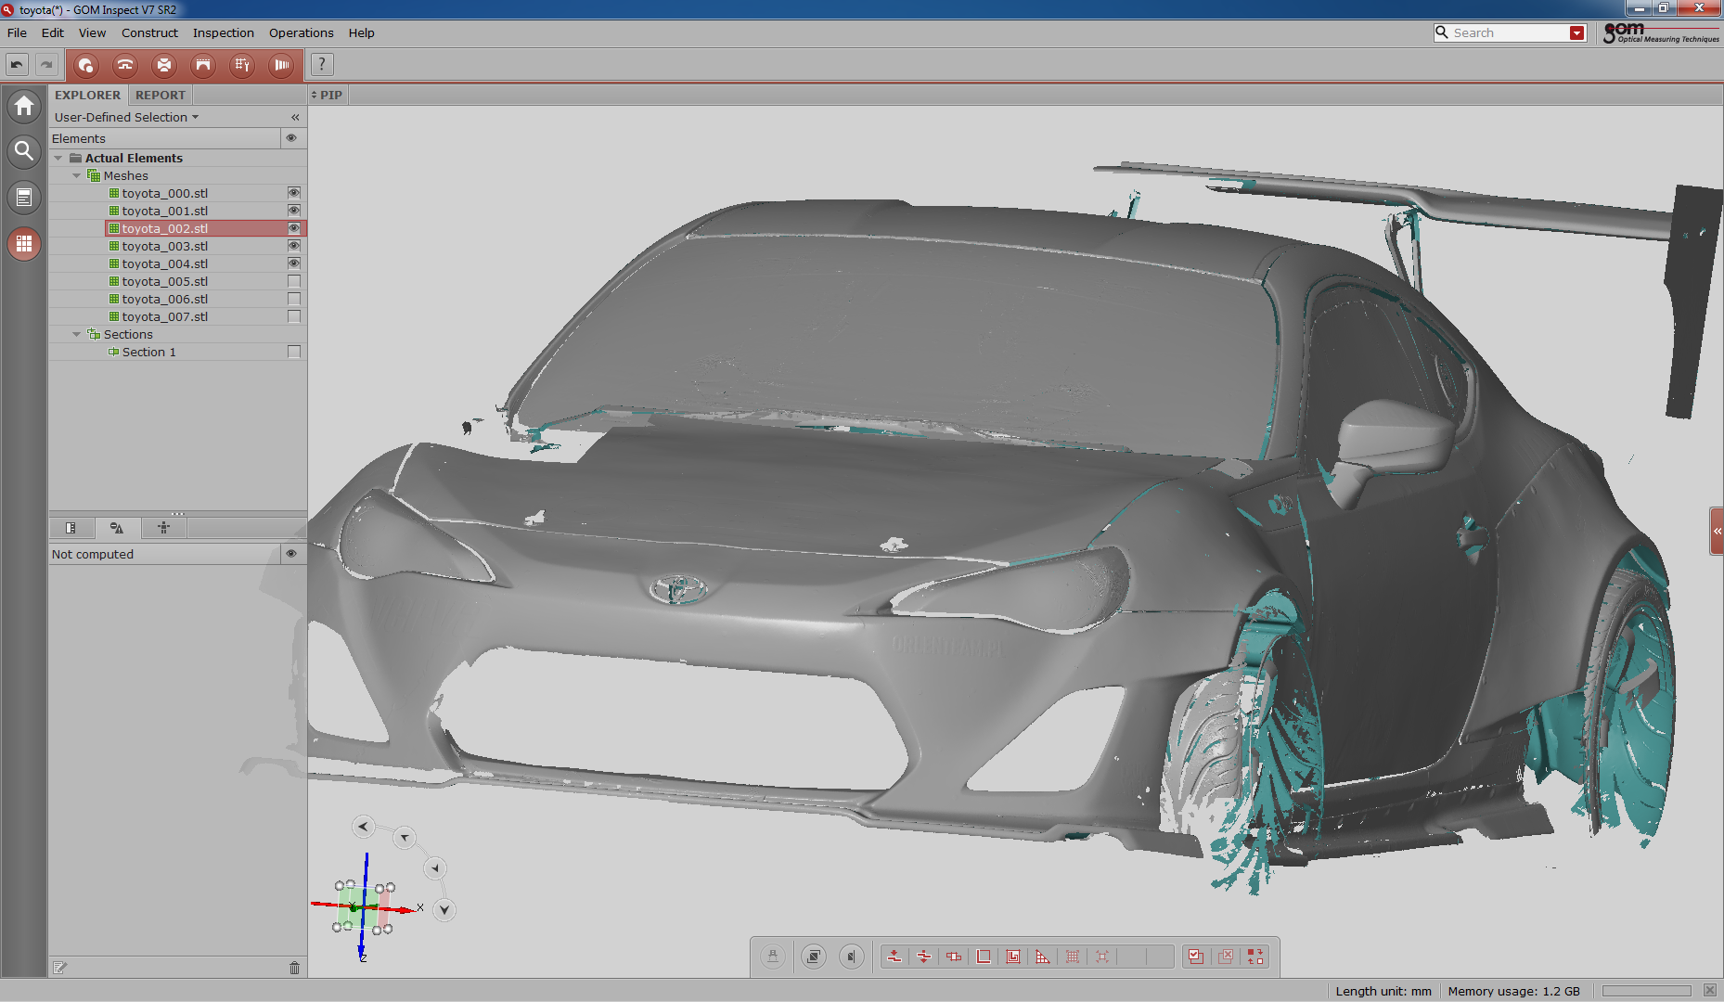Open the User-Defined Selection dropdown

click(126, 117)
